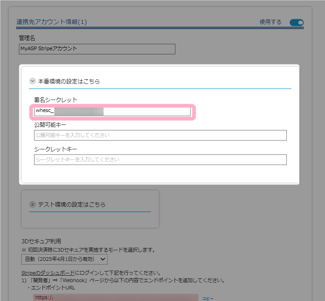325x301 pixels.
Task: Open the Stripeのダッシュボード link
Action: (x=48, y=273)
